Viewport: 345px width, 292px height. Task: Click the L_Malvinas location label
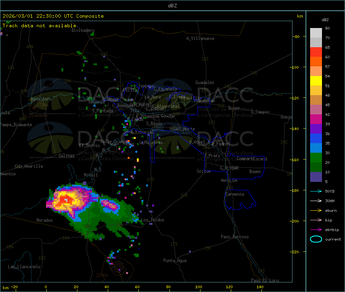tap(151, 142)
